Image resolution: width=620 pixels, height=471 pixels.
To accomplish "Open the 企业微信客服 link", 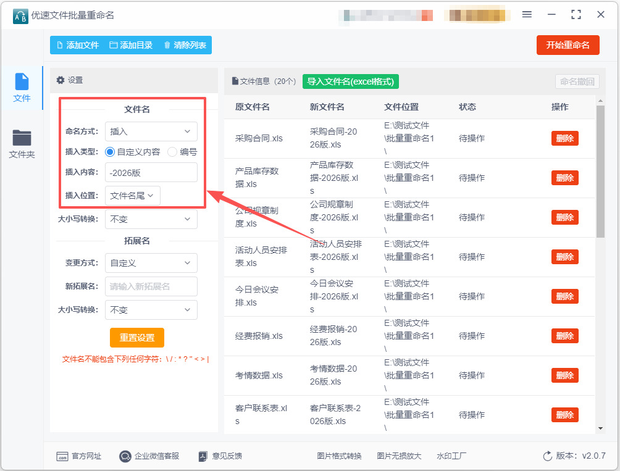I will tap(157, 456).
